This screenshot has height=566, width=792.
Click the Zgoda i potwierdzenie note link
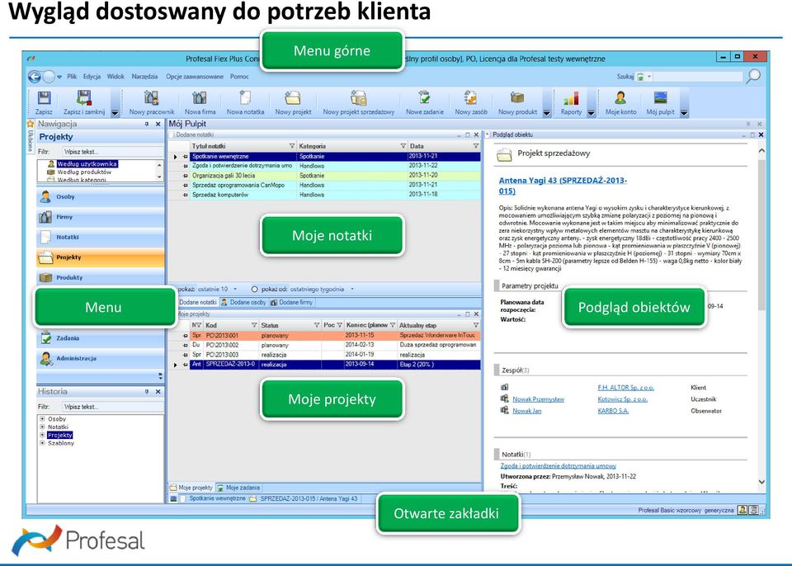click(x=559, y=466)
